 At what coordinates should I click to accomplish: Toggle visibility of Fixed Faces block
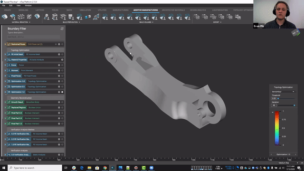(x=62, y=76)
